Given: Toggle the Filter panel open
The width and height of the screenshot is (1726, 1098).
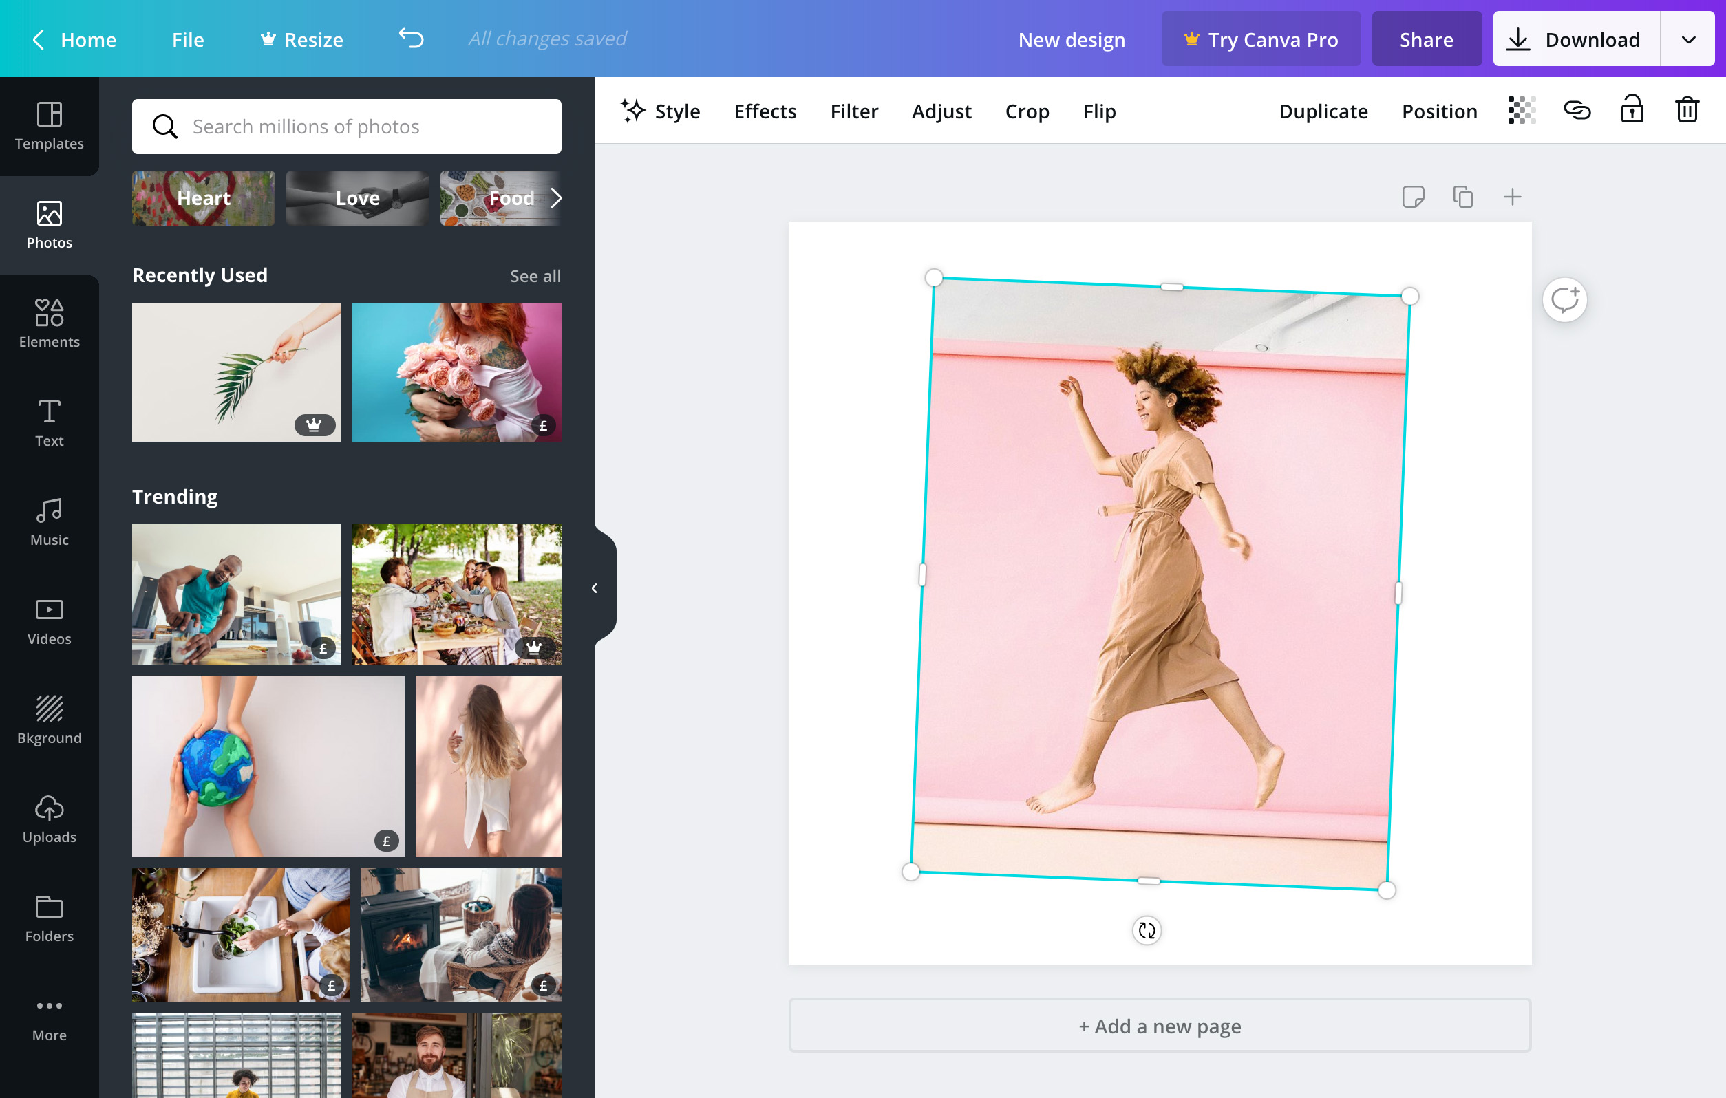Looking at the screenshot, I should pos(853,109).
